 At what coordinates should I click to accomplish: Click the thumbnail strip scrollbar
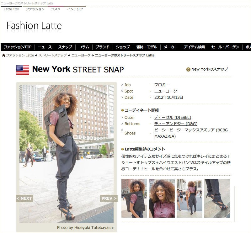click(235, 204)
